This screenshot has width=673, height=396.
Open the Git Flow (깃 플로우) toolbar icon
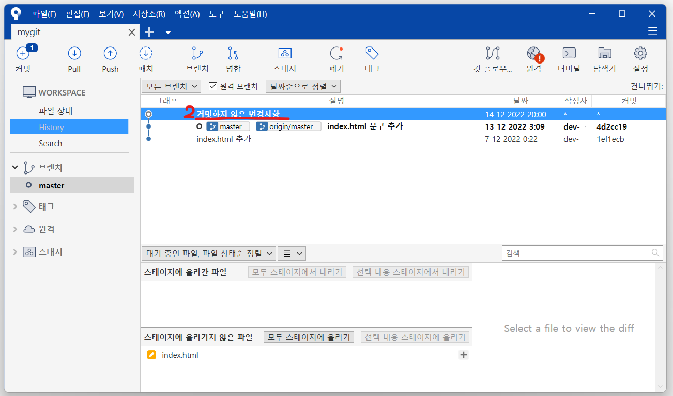point(493,53)
